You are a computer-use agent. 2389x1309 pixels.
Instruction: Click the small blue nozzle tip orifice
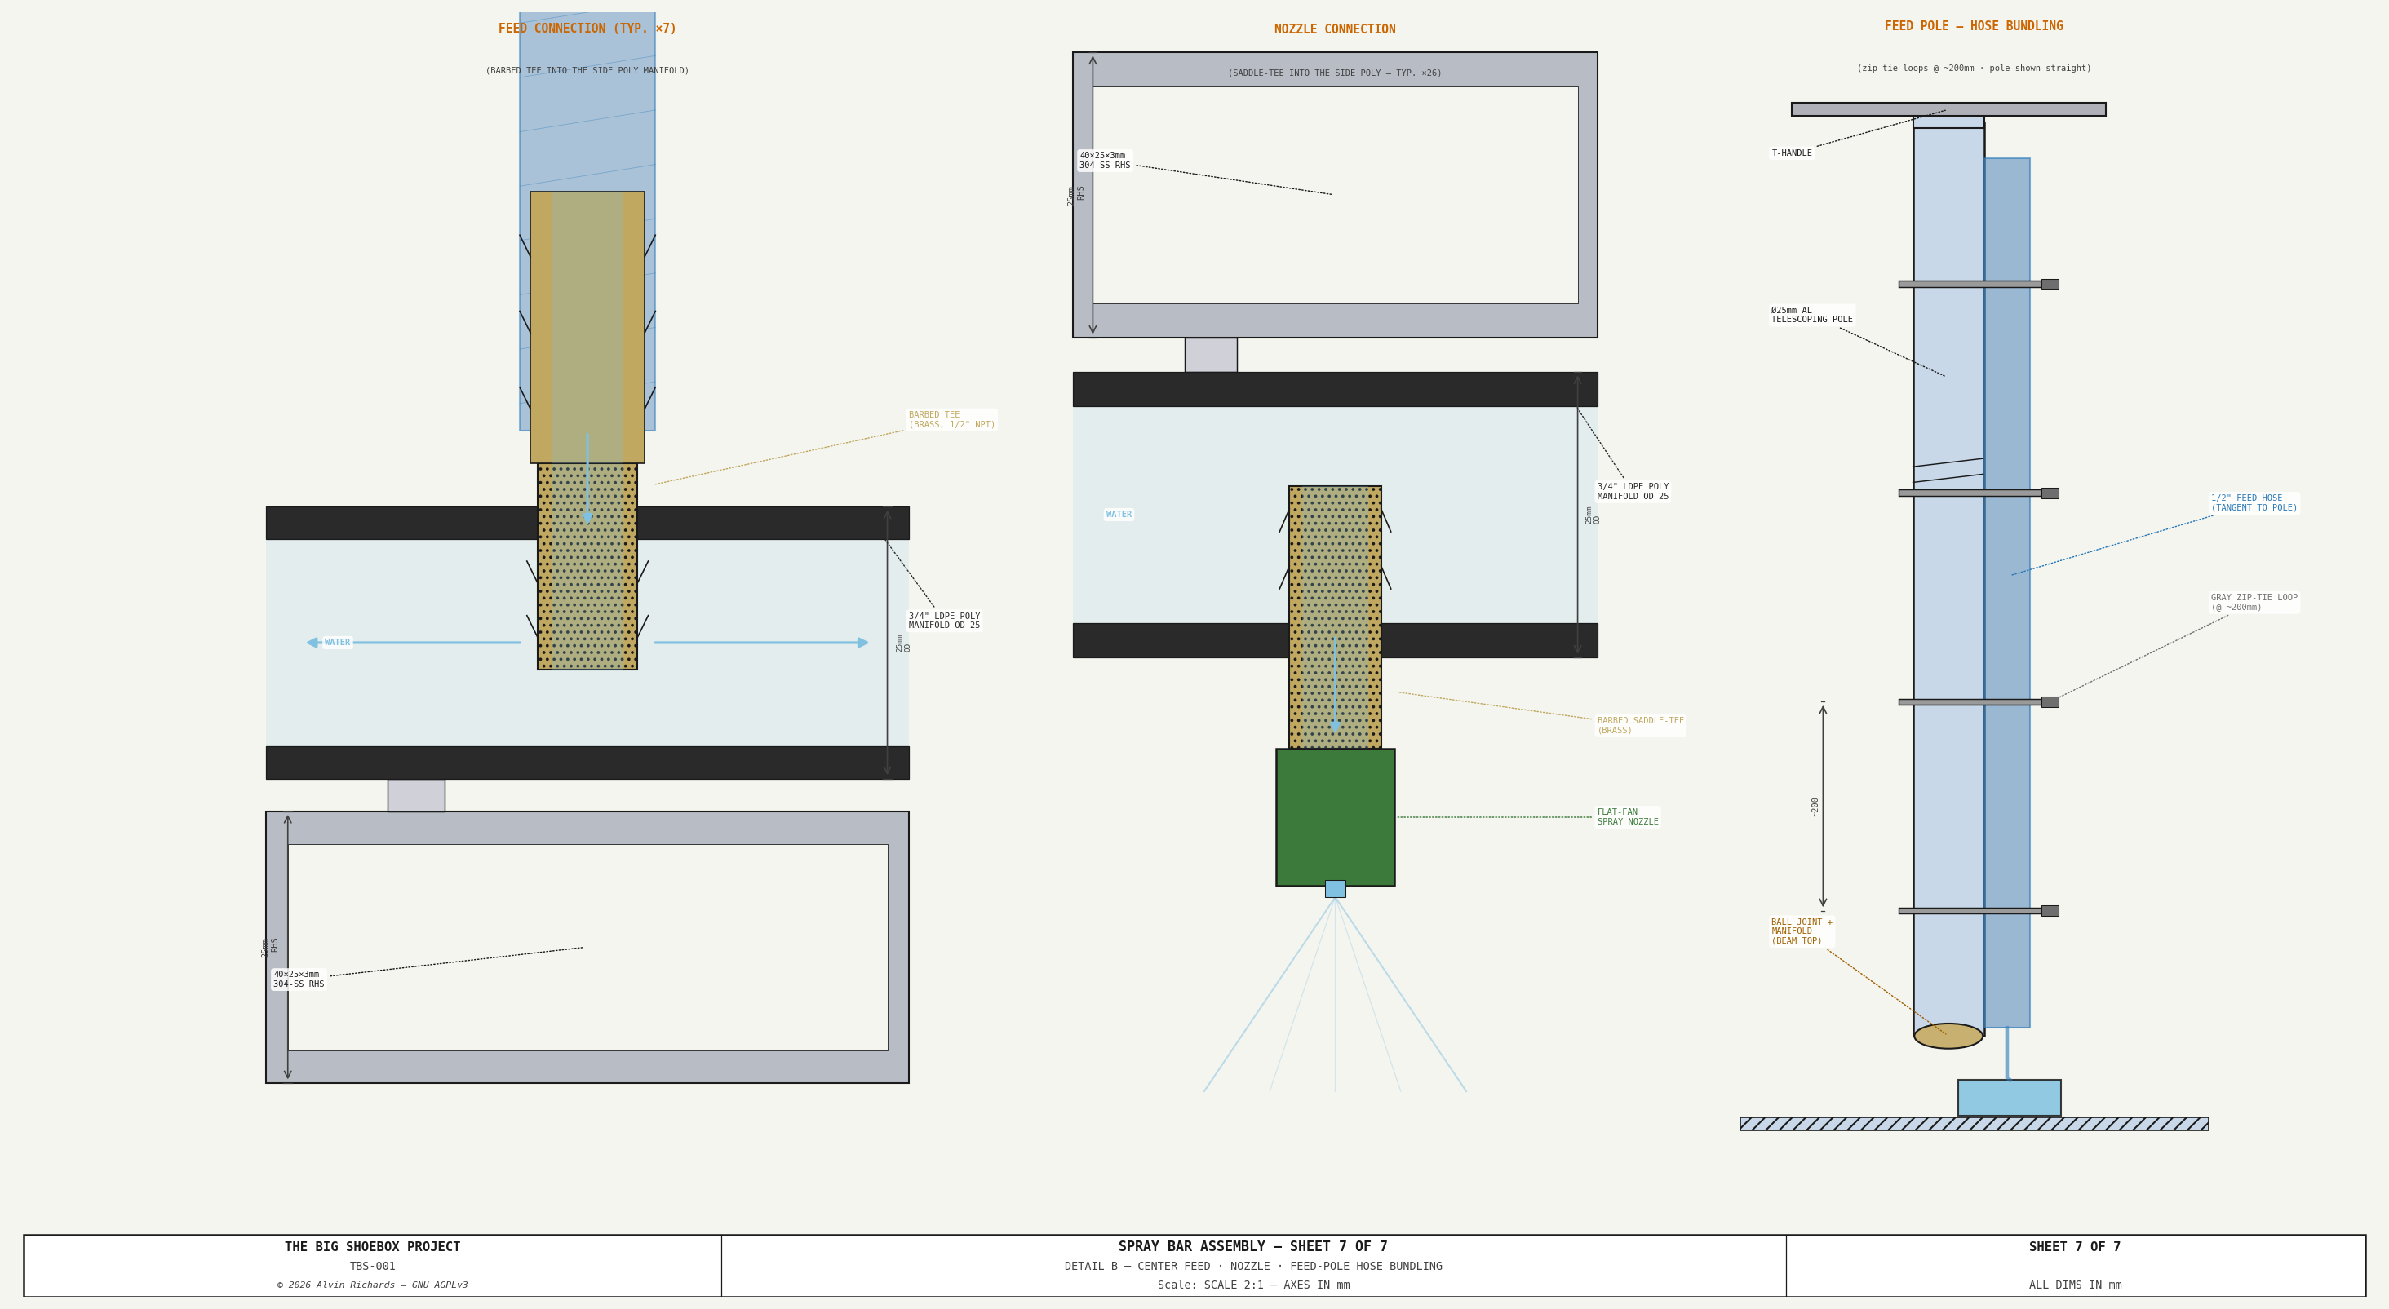pyautogui.click(x=1335, y=889)
